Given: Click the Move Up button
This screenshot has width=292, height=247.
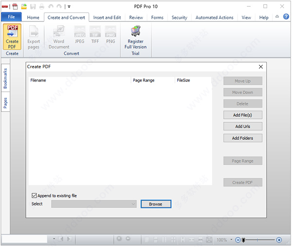Looking at the screenshot, I should tap(243, 81).
